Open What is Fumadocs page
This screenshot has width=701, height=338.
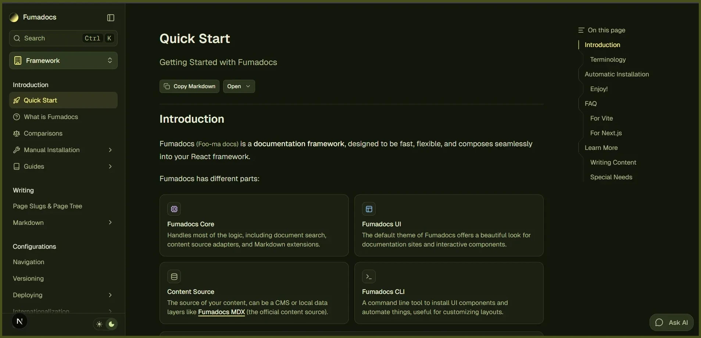tap(51, 117)
